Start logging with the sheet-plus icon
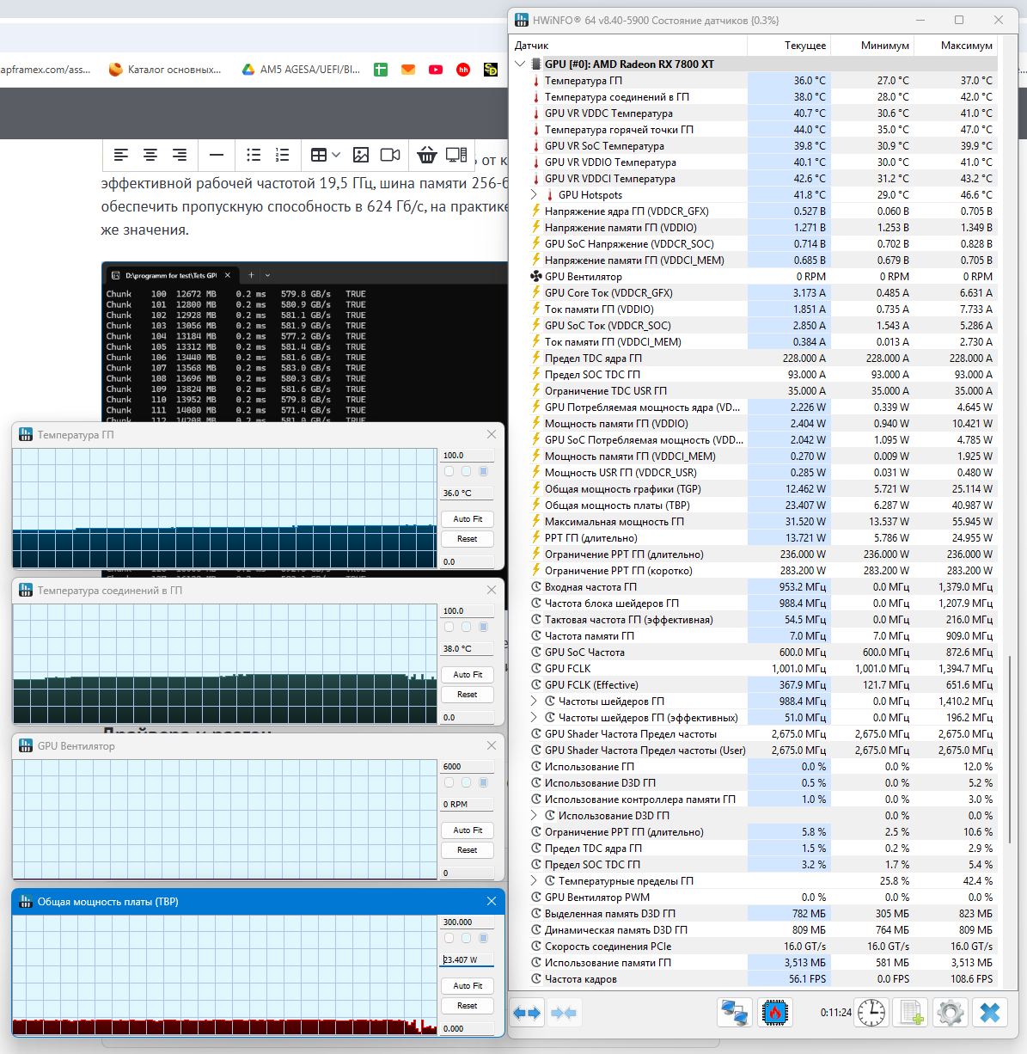Viewport: 1027px width, 1054px height. click(x=912, y=1013)
